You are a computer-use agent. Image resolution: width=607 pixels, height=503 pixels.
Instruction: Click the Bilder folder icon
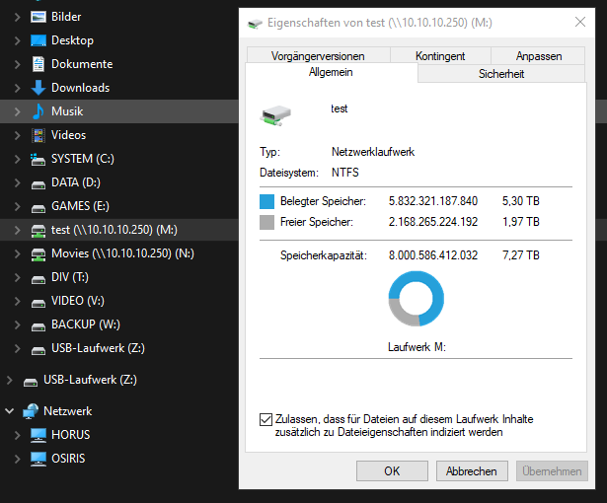point(38,17)
